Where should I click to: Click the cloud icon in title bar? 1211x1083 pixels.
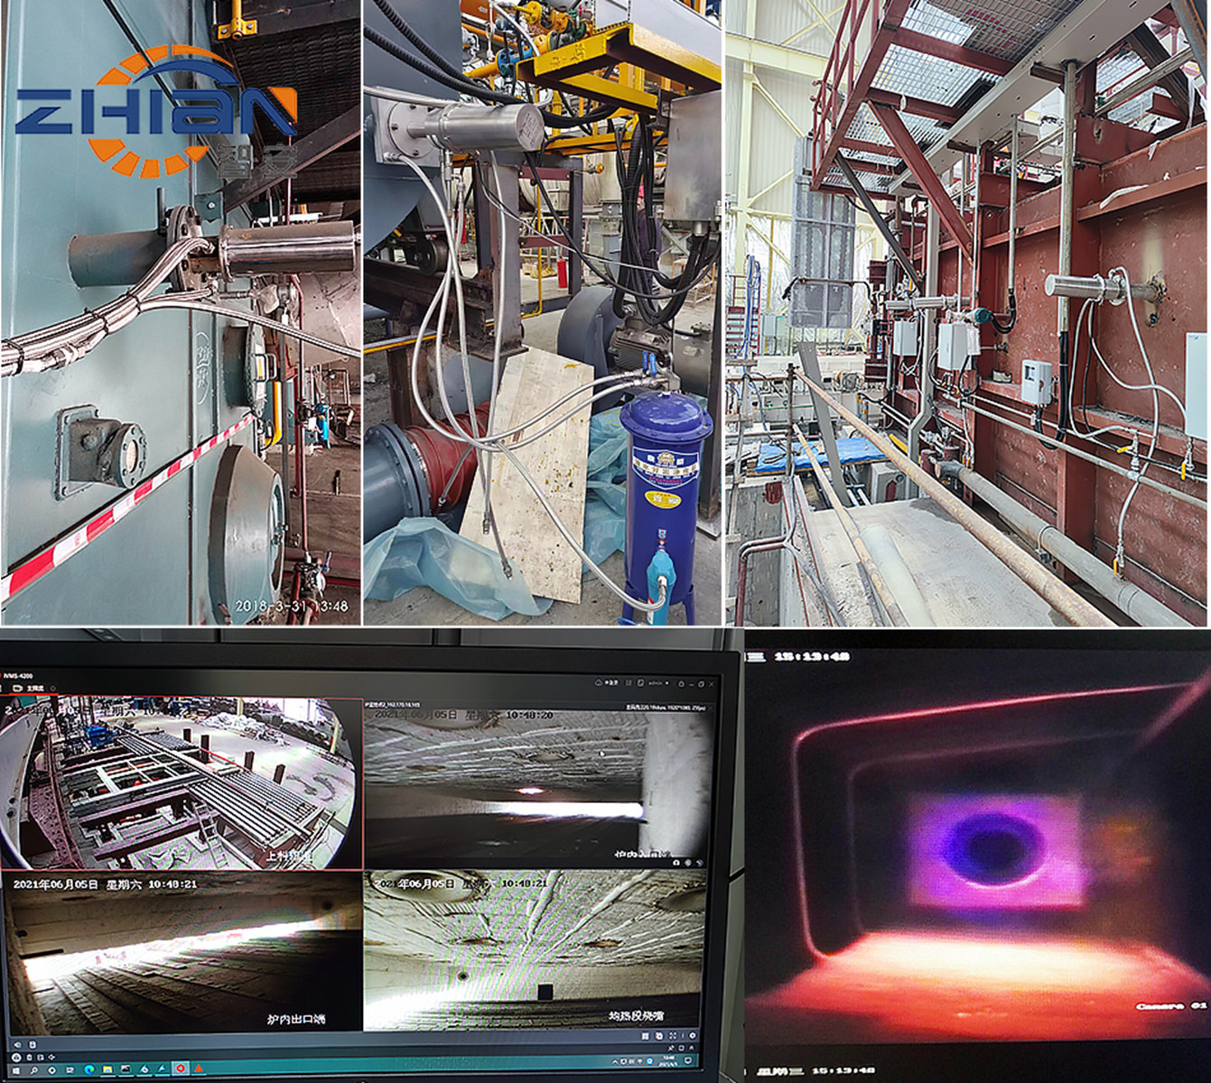point(600,683)
